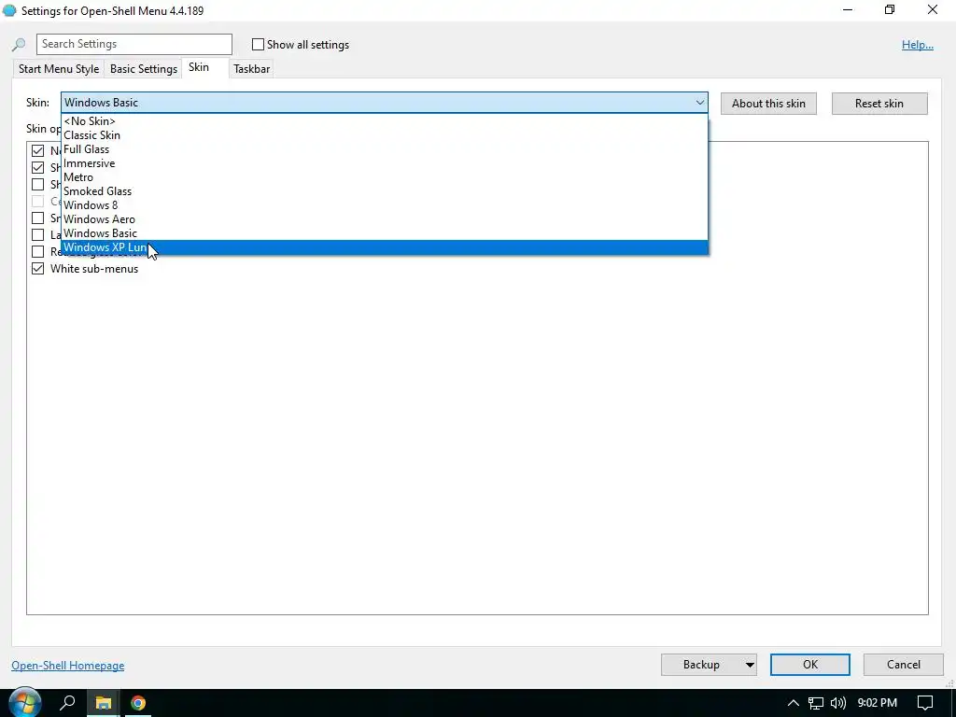This screenshot has width=956, height=717.
Task: Open the taskbar search magnifier
Action: 67,703
